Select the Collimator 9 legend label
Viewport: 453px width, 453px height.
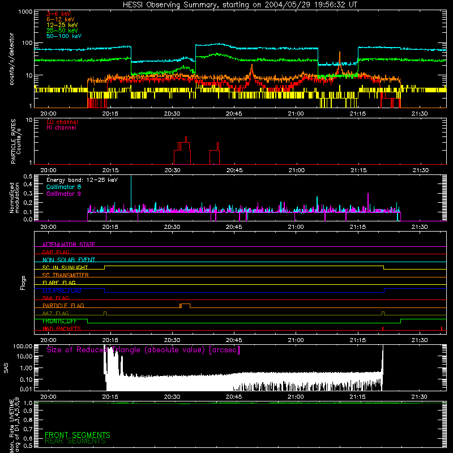click(x=63, y=194)
